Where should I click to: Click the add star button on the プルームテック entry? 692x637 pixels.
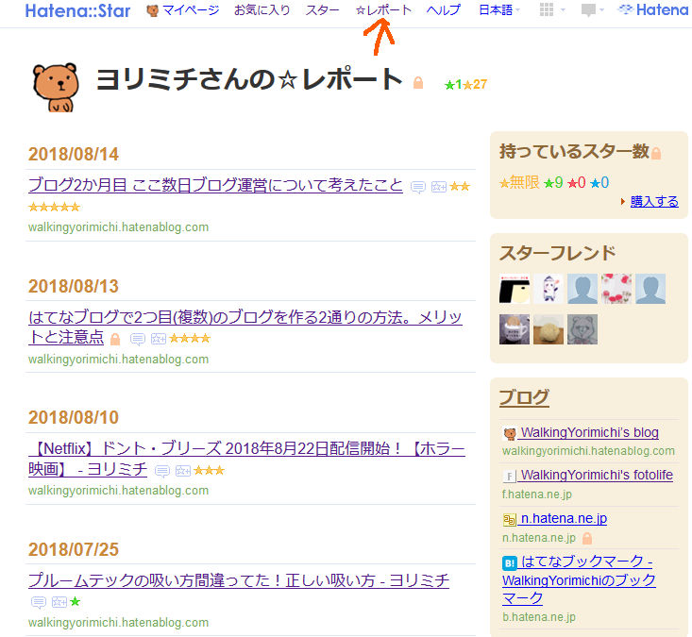(59, 602)
